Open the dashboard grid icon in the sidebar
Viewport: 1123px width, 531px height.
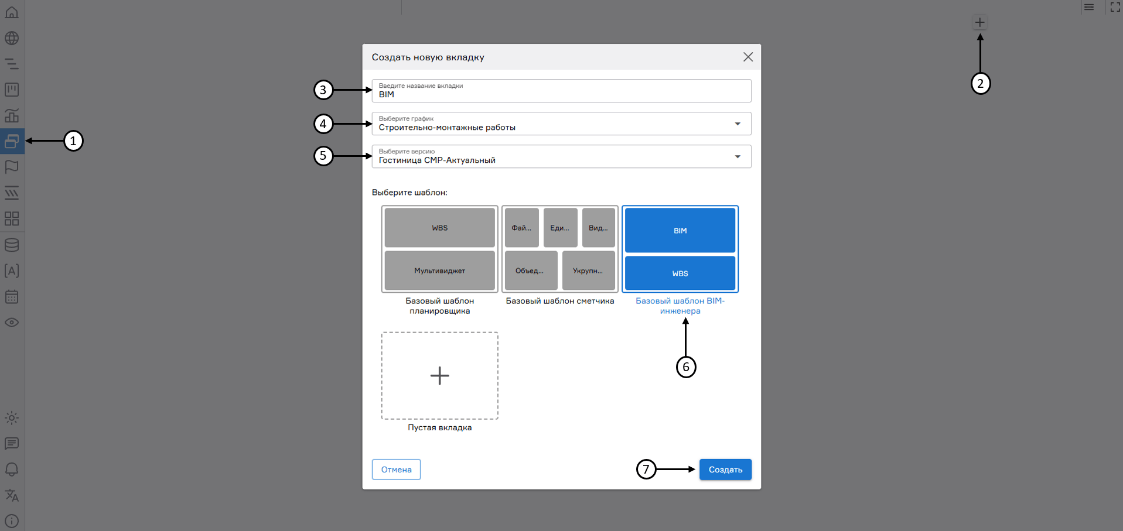(12, 218)
